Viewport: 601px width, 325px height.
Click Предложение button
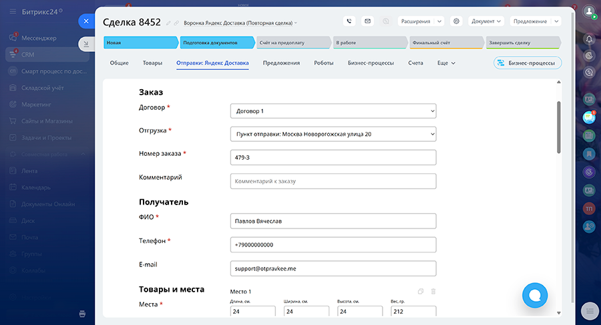click(530, 21)
